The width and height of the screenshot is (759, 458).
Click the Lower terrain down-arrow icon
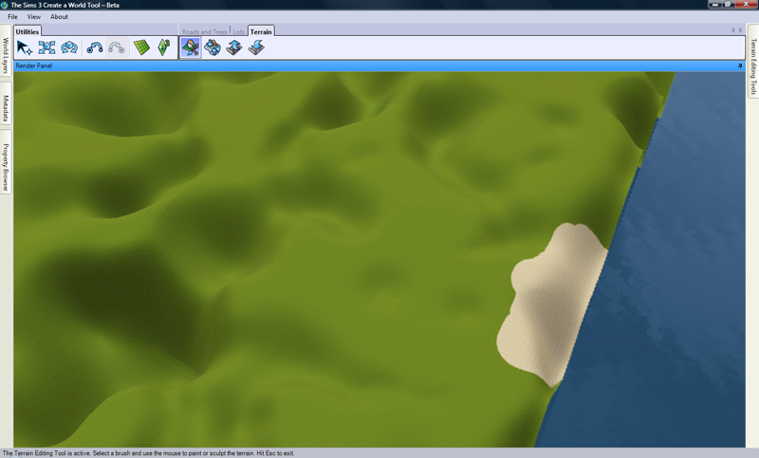(x=256, y=47)
